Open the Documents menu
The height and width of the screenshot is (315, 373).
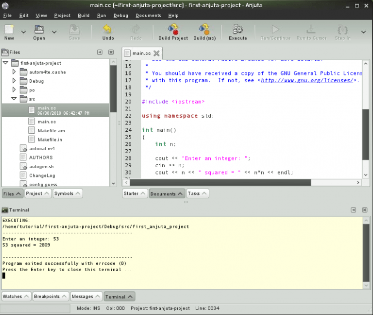coord(148,16)
